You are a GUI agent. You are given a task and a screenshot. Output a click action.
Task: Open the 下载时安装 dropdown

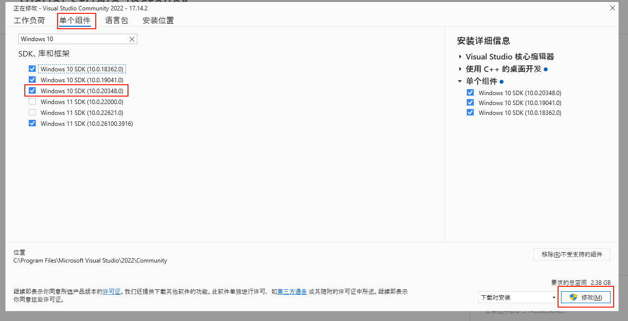point(518,298)
